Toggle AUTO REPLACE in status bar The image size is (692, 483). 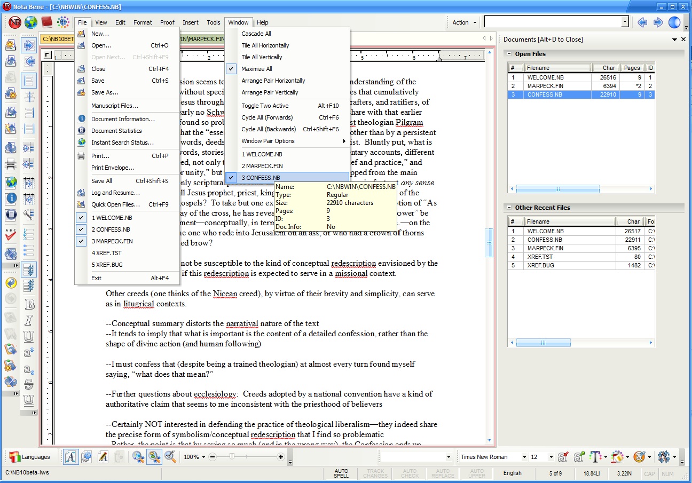(x=443, y=473)
